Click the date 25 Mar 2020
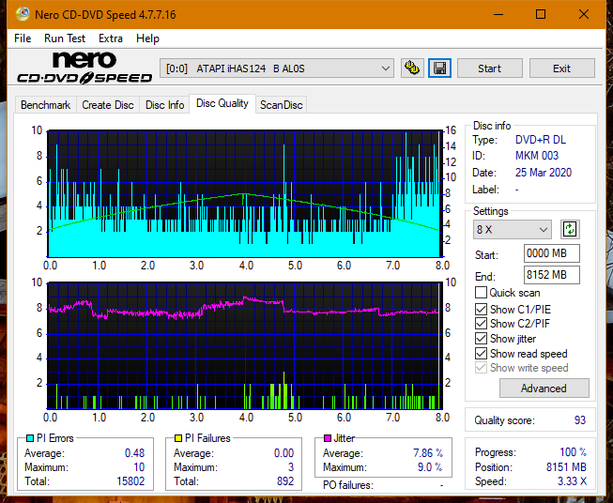This screenshot has height=503, width=613. pyautogui.click(x=543, y=173)
